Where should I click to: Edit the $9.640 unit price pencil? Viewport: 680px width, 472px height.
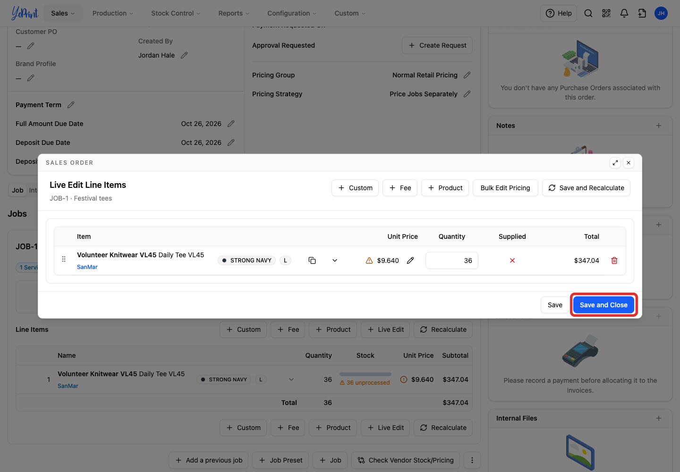pos(410,261)
